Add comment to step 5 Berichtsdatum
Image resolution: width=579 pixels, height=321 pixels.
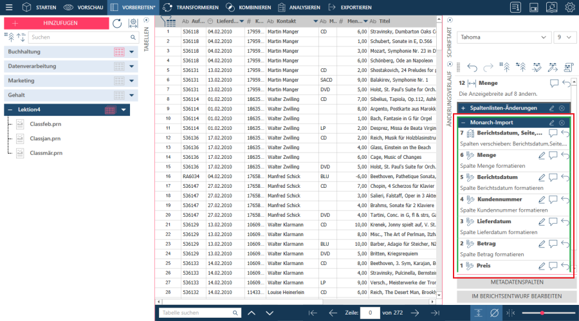(x=553, y=178)
